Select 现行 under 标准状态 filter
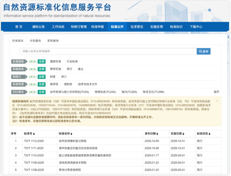Image resolution: width=231 pixels, height=176 pixels. (69, 69)
